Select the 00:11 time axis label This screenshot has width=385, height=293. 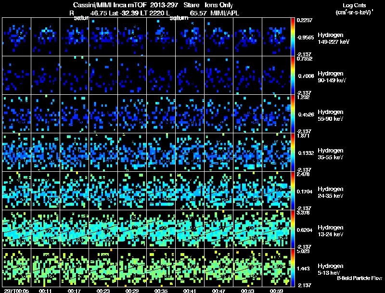45,291
